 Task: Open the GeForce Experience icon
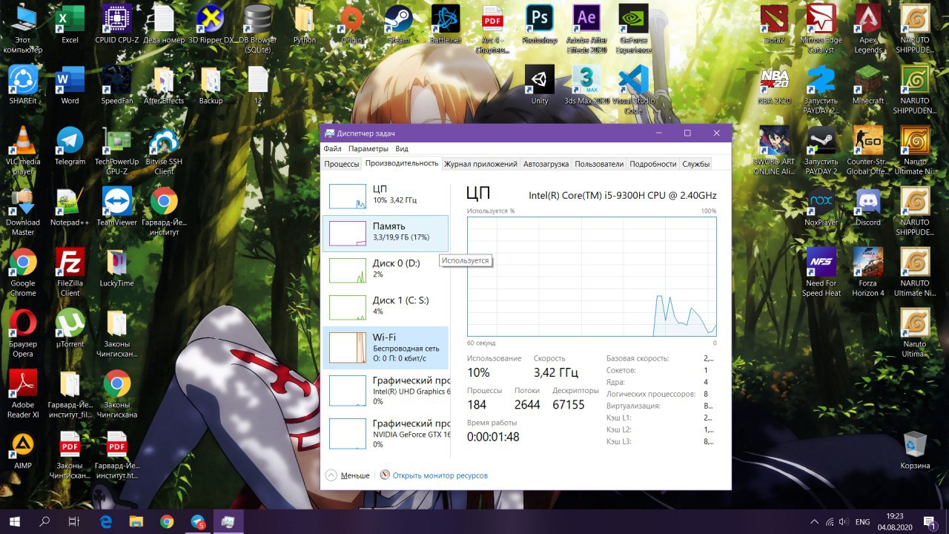[x=634, y=28]
